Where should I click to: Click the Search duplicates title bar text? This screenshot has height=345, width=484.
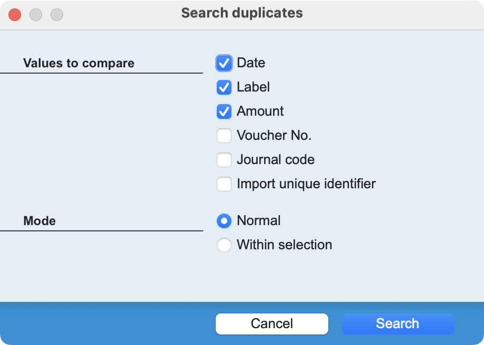pos(242,13)
